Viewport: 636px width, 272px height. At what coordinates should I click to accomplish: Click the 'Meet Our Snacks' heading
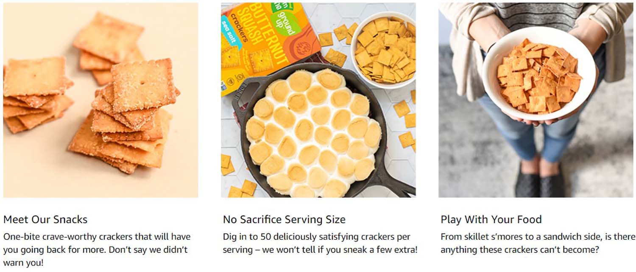45,219
